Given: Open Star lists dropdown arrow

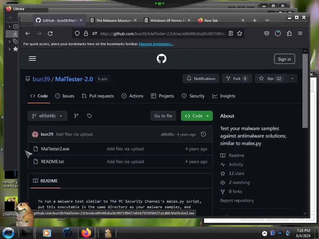Looking at the screenshot, I should coord(292,79).
